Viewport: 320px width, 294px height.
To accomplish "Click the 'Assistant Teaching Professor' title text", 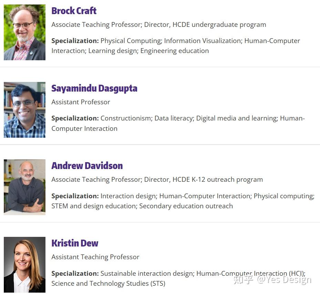I will click(95, 257).
